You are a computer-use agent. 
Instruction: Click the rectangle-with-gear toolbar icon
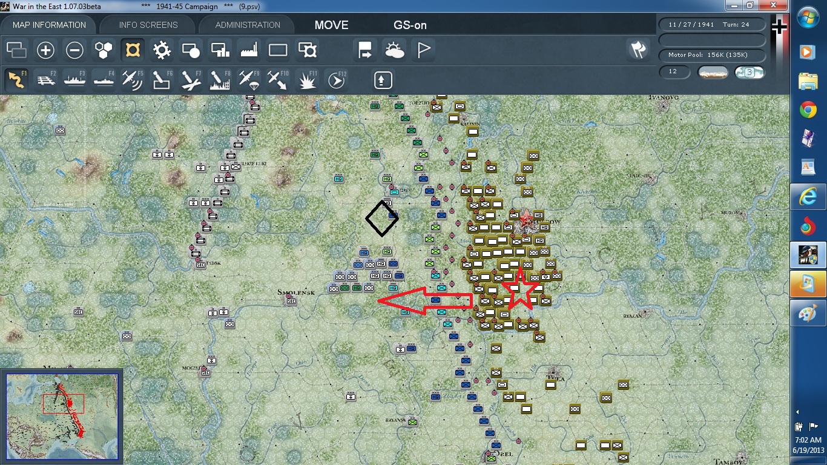tap(307, 50)
